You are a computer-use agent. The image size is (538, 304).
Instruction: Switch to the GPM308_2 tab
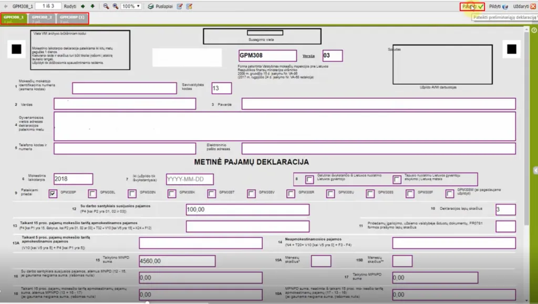(42, 18)
